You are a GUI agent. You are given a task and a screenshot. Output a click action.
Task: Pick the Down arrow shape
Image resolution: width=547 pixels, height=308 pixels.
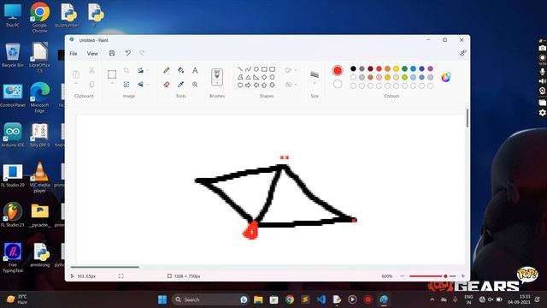[272, 86]
